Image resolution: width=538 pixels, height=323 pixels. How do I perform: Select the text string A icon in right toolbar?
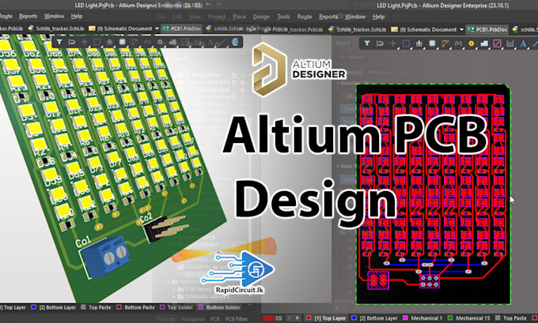coord(523,43)
